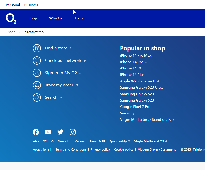Switch to the Personal tab

[x=13, y=5]
